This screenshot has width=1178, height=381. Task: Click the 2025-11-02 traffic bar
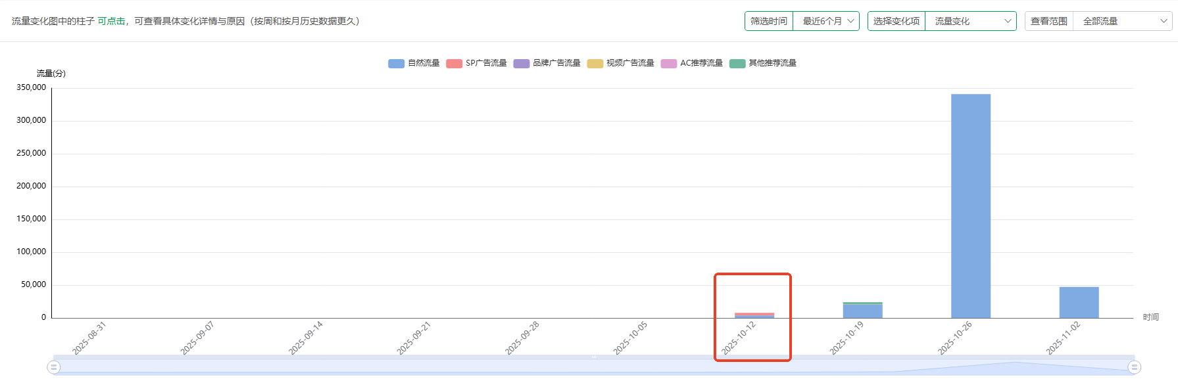[x=1079, y=302]
